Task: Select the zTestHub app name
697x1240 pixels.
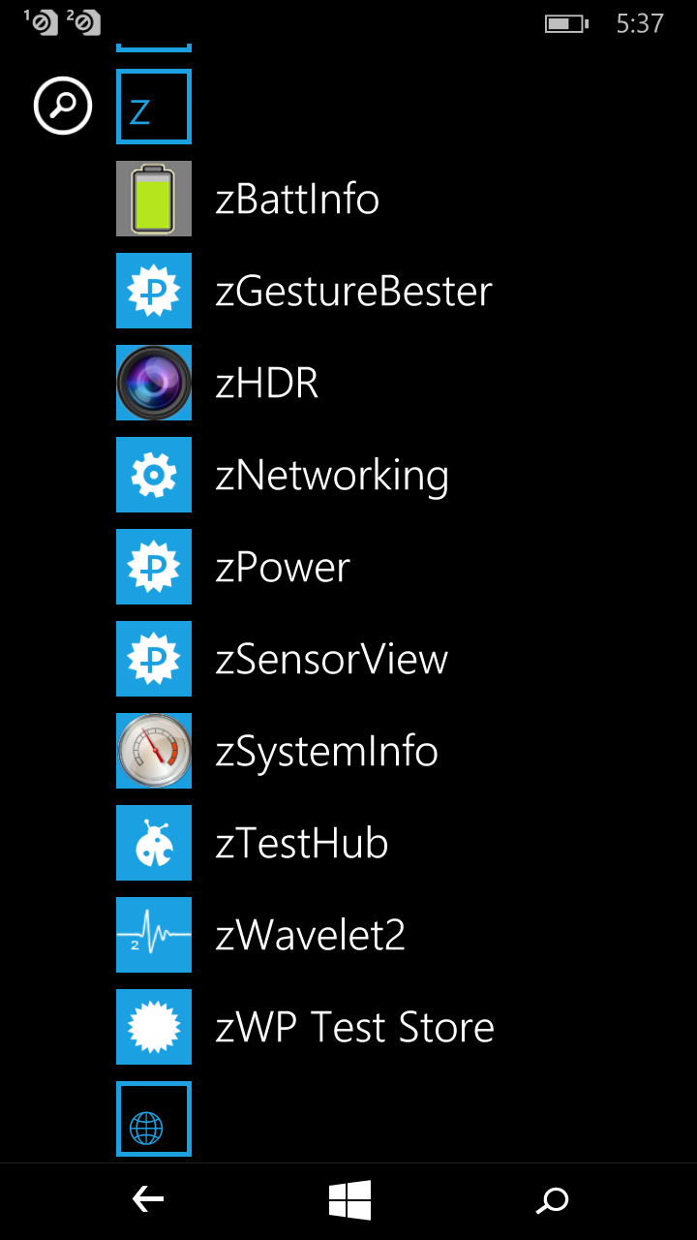Action: (302, 844)
